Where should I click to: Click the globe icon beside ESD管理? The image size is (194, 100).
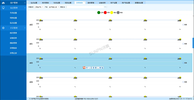[3, 28]
